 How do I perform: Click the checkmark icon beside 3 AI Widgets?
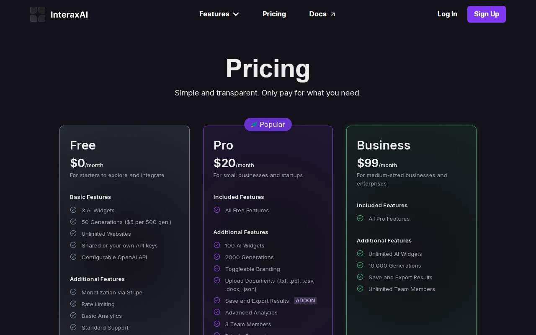(73, 210)
